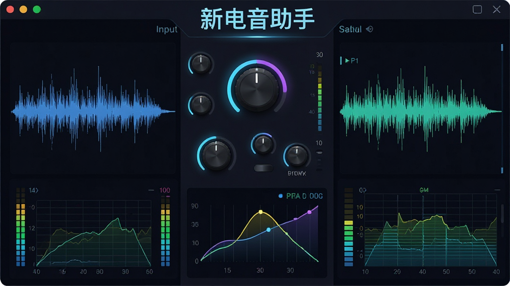Click the level meter left of the 14) graph
Screen dimensions: 510x286
(x=20, y=226)
